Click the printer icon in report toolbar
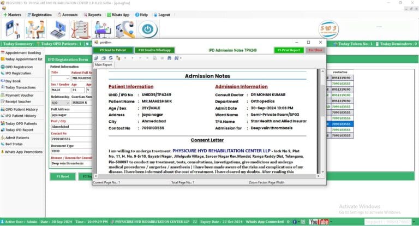419x226 pixels. tap(104, 58)
